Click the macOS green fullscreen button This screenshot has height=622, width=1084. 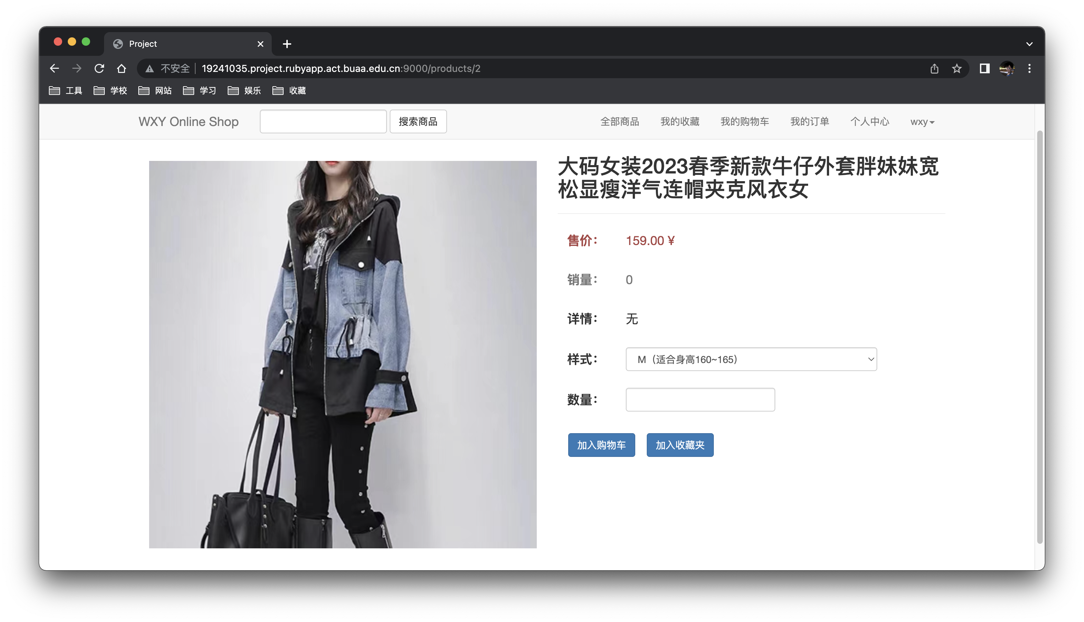86,42
